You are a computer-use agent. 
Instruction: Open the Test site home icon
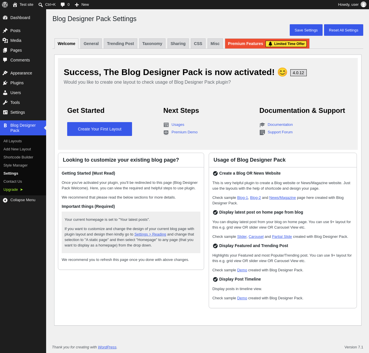(15, 5)
